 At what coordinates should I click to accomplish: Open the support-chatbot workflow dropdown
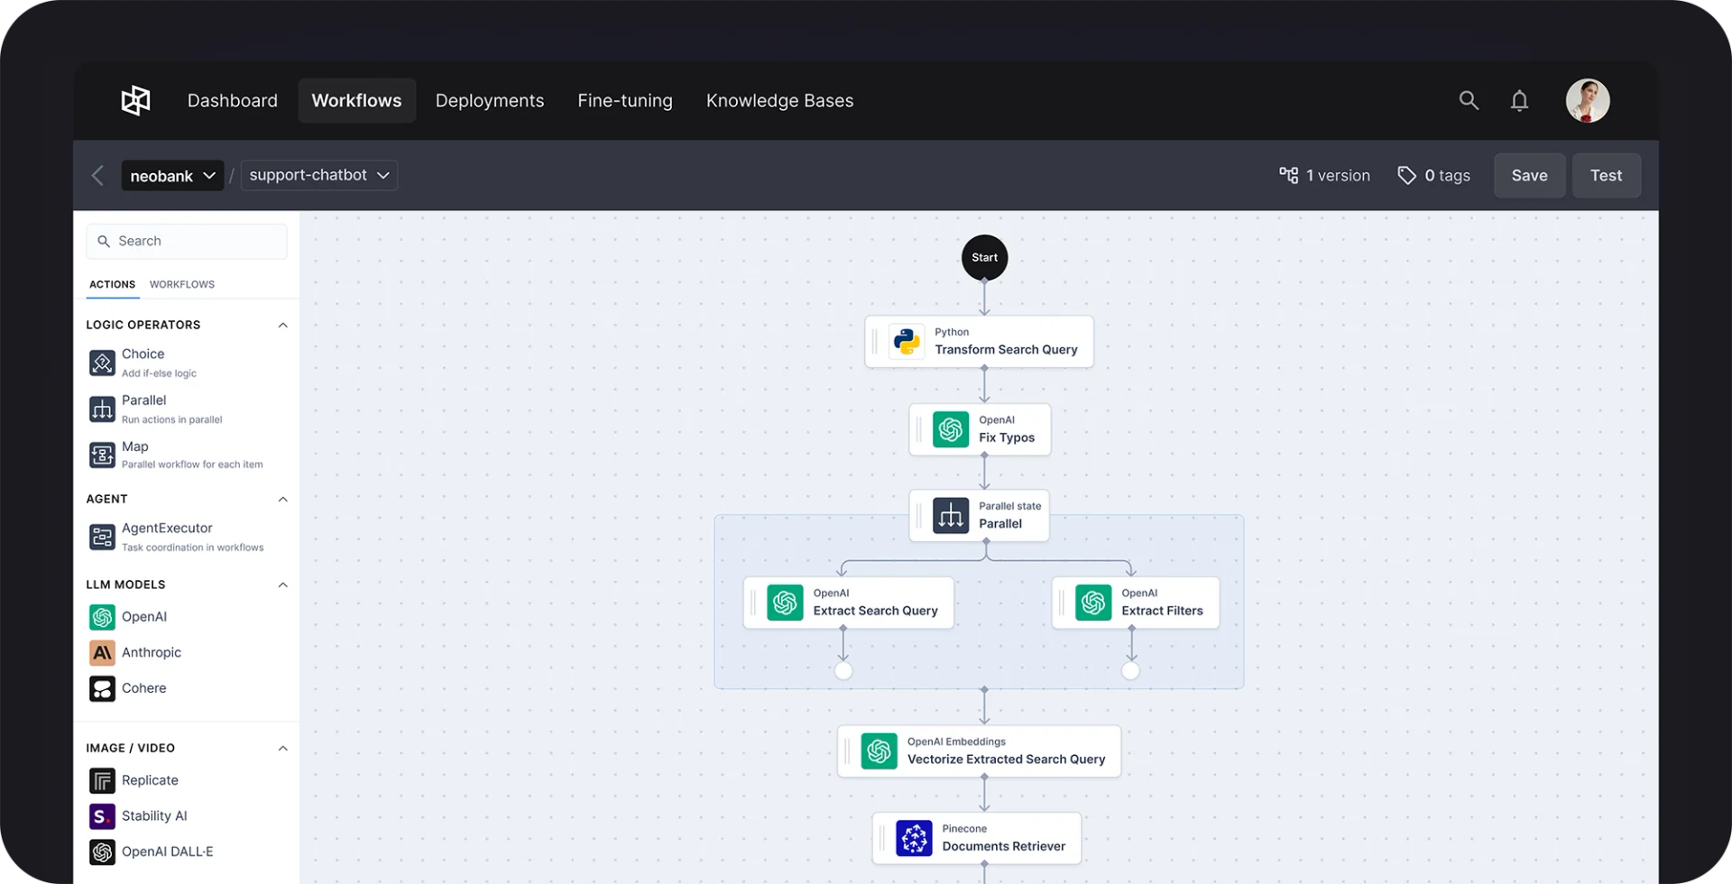(x=318, y=175)
